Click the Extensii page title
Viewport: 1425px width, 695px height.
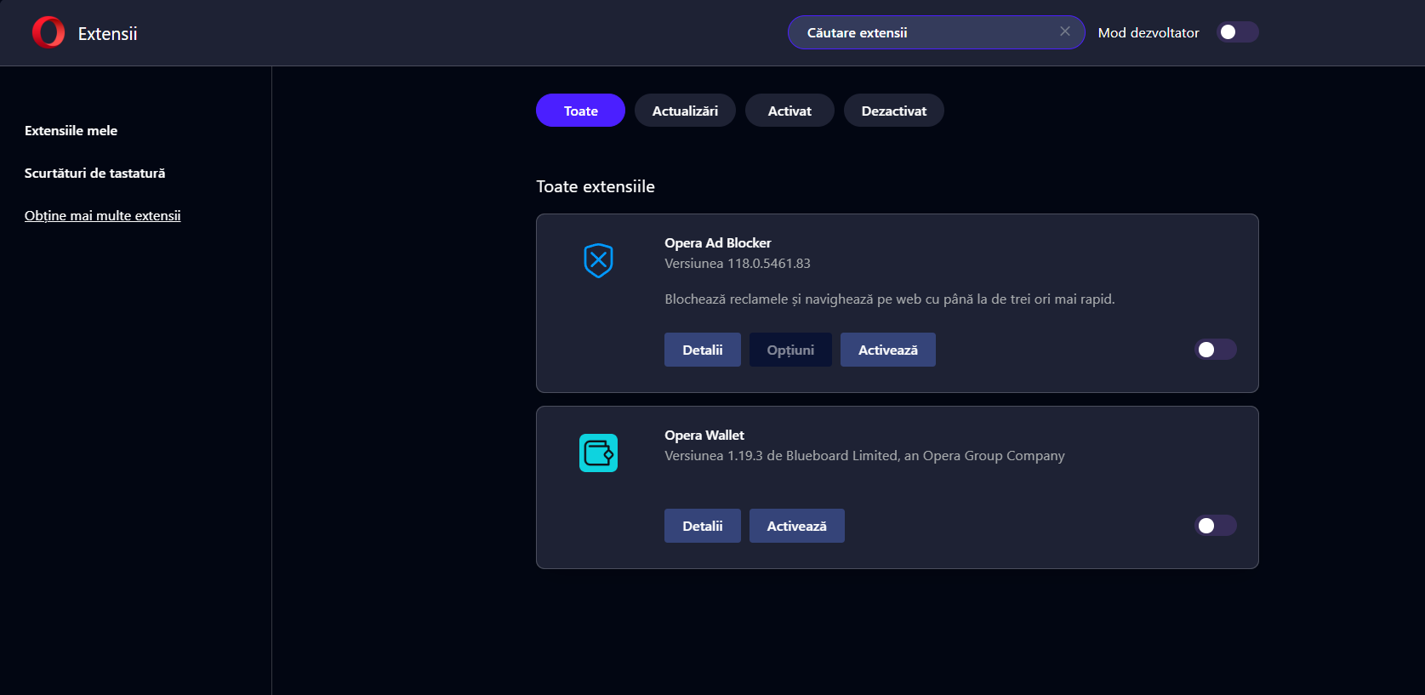tap(108, 33)
